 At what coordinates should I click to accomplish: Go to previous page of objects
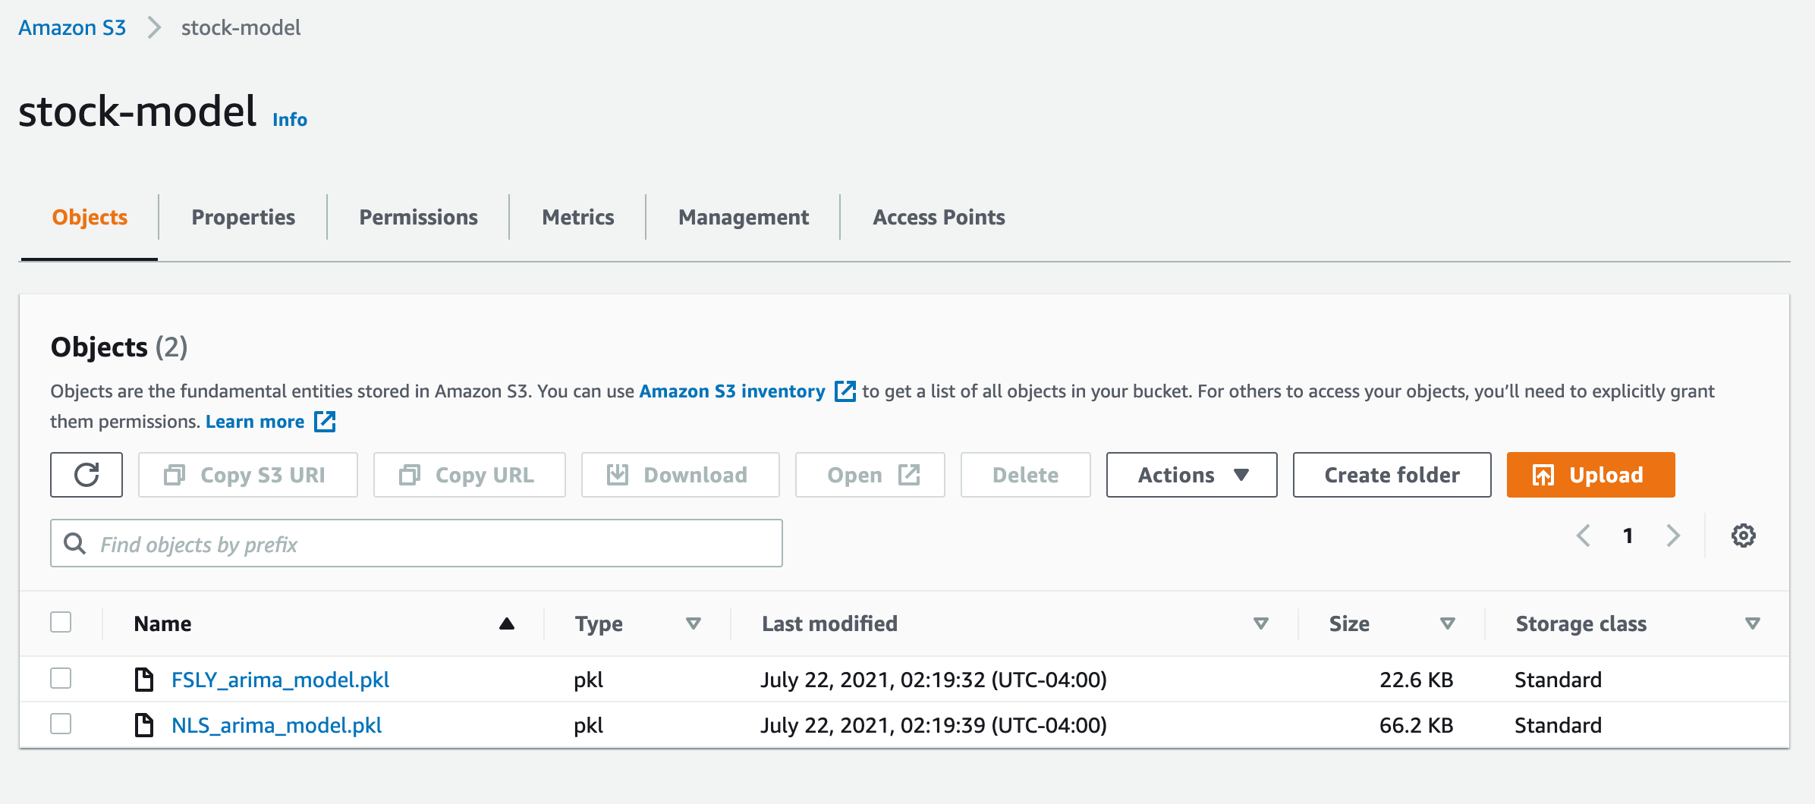click(x=1584, y=535)
